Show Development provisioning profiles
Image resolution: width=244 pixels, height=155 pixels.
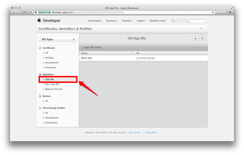click(x=52, y=118)
